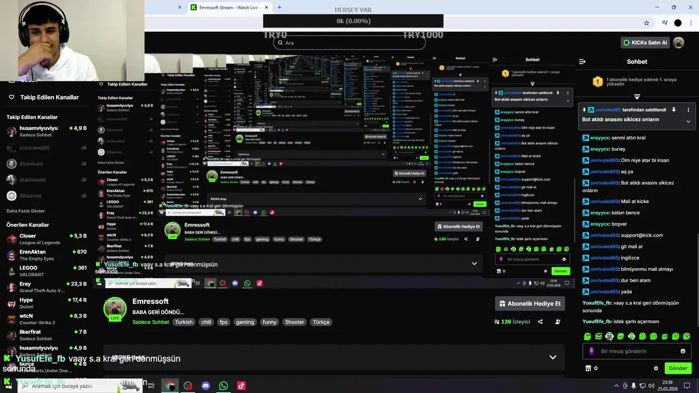
Task: Open wtcN recommended channel
Action: click(x=46, y=319)
